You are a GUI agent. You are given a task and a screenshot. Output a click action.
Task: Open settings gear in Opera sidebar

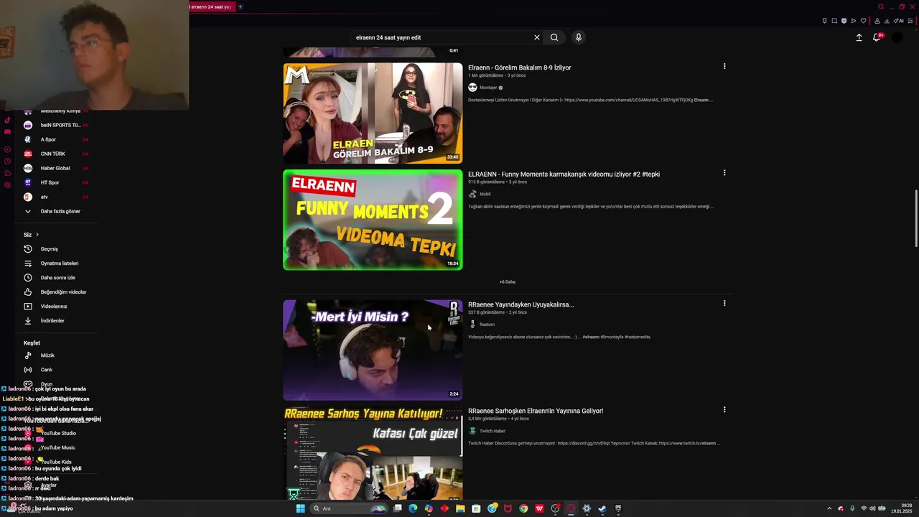click(7, 185)
